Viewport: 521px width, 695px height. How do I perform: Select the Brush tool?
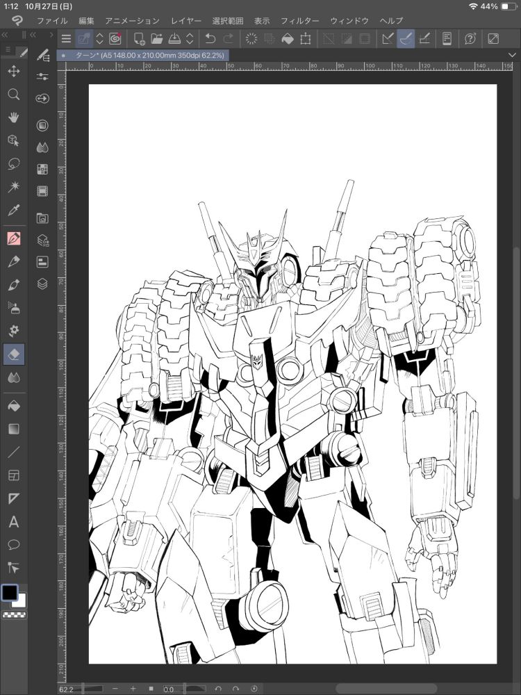tap(14, 284)
